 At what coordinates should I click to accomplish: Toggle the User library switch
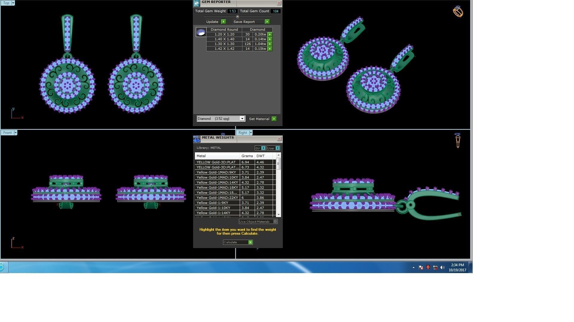(x=277, y=148)
